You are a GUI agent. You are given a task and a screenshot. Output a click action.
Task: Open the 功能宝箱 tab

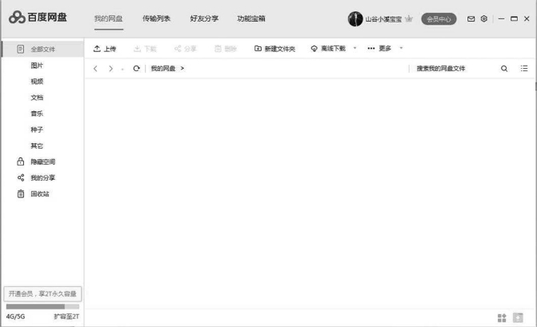pyautogui.click(x=251, y=18)
